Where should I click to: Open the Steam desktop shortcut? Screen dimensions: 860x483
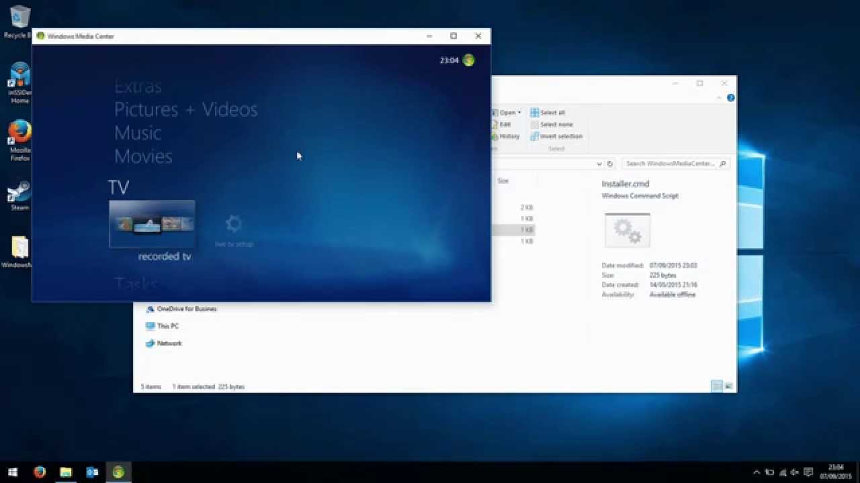19,196
